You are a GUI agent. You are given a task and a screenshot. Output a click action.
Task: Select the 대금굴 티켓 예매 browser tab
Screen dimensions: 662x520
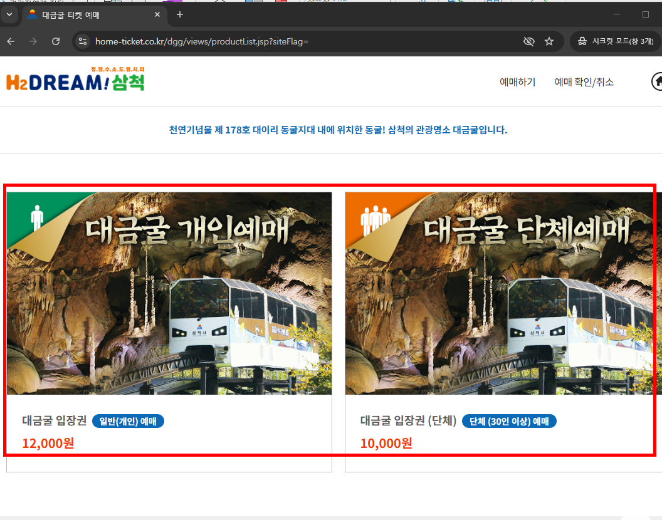coord(88,14)
